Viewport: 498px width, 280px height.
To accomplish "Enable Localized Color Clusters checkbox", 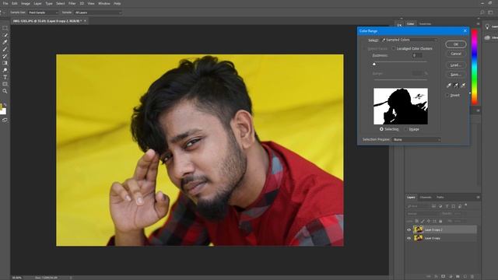I will click(x=393, y=48).
